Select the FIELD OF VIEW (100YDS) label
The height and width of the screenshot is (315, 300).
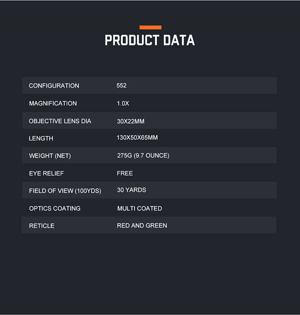[65, 191]
